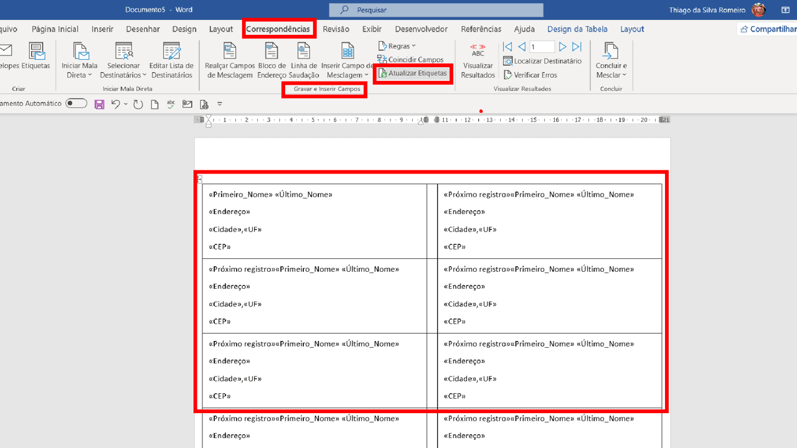Open the Etiquetas label tool
This screenshot has width=797, height=448.
coord(36,57)
